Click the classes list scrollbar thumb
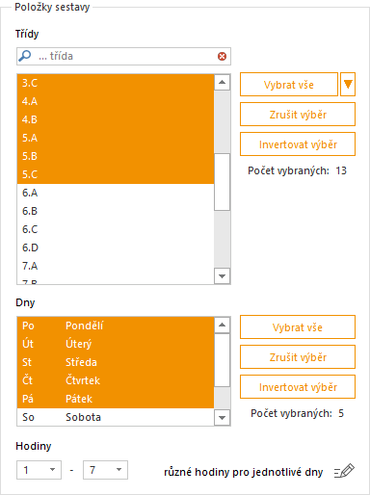Image resolution: width=370 pixels, height=495 pixels. tap(222, 182)
